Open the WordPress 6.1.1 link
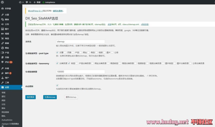 [x=35, y=11]
